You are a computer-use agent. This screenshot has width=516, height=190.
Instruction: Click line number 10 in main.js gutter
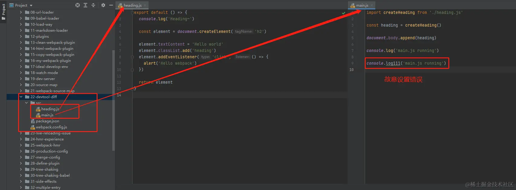tap(351, 70)
